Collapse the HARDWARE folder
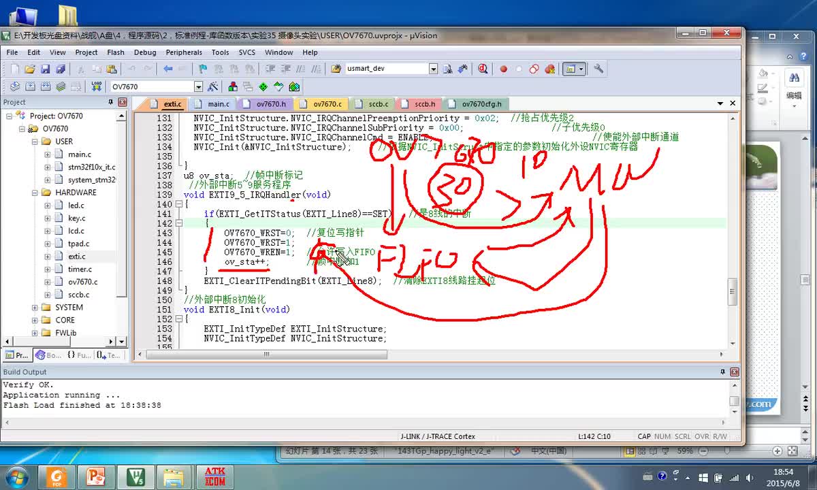The image size is (817, 490). [35, 193]
